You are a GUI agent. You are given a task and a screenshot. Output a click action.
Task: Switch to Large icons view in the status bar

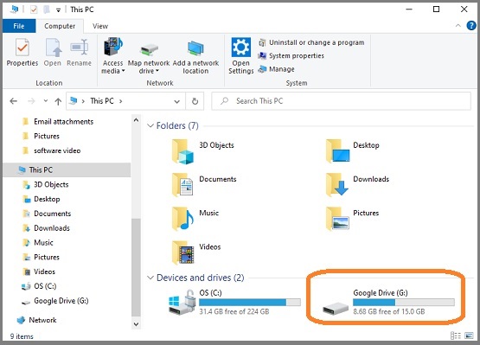point(469,335)
